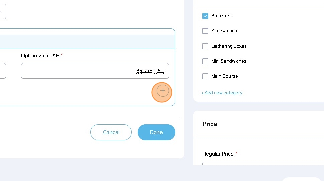The width and height of the screenshot is (324, 181).
Task: Click the plus icon to add option value
Action: click(x=163, y=91)
